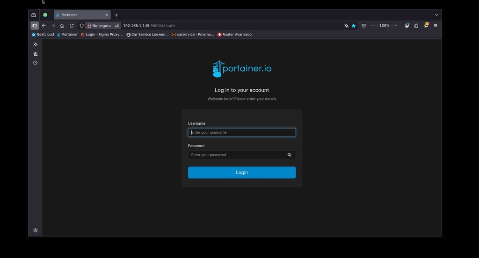Toggle password visibility with the eye icon
This screenshot has height=258, width=479.
click(289, 155)
